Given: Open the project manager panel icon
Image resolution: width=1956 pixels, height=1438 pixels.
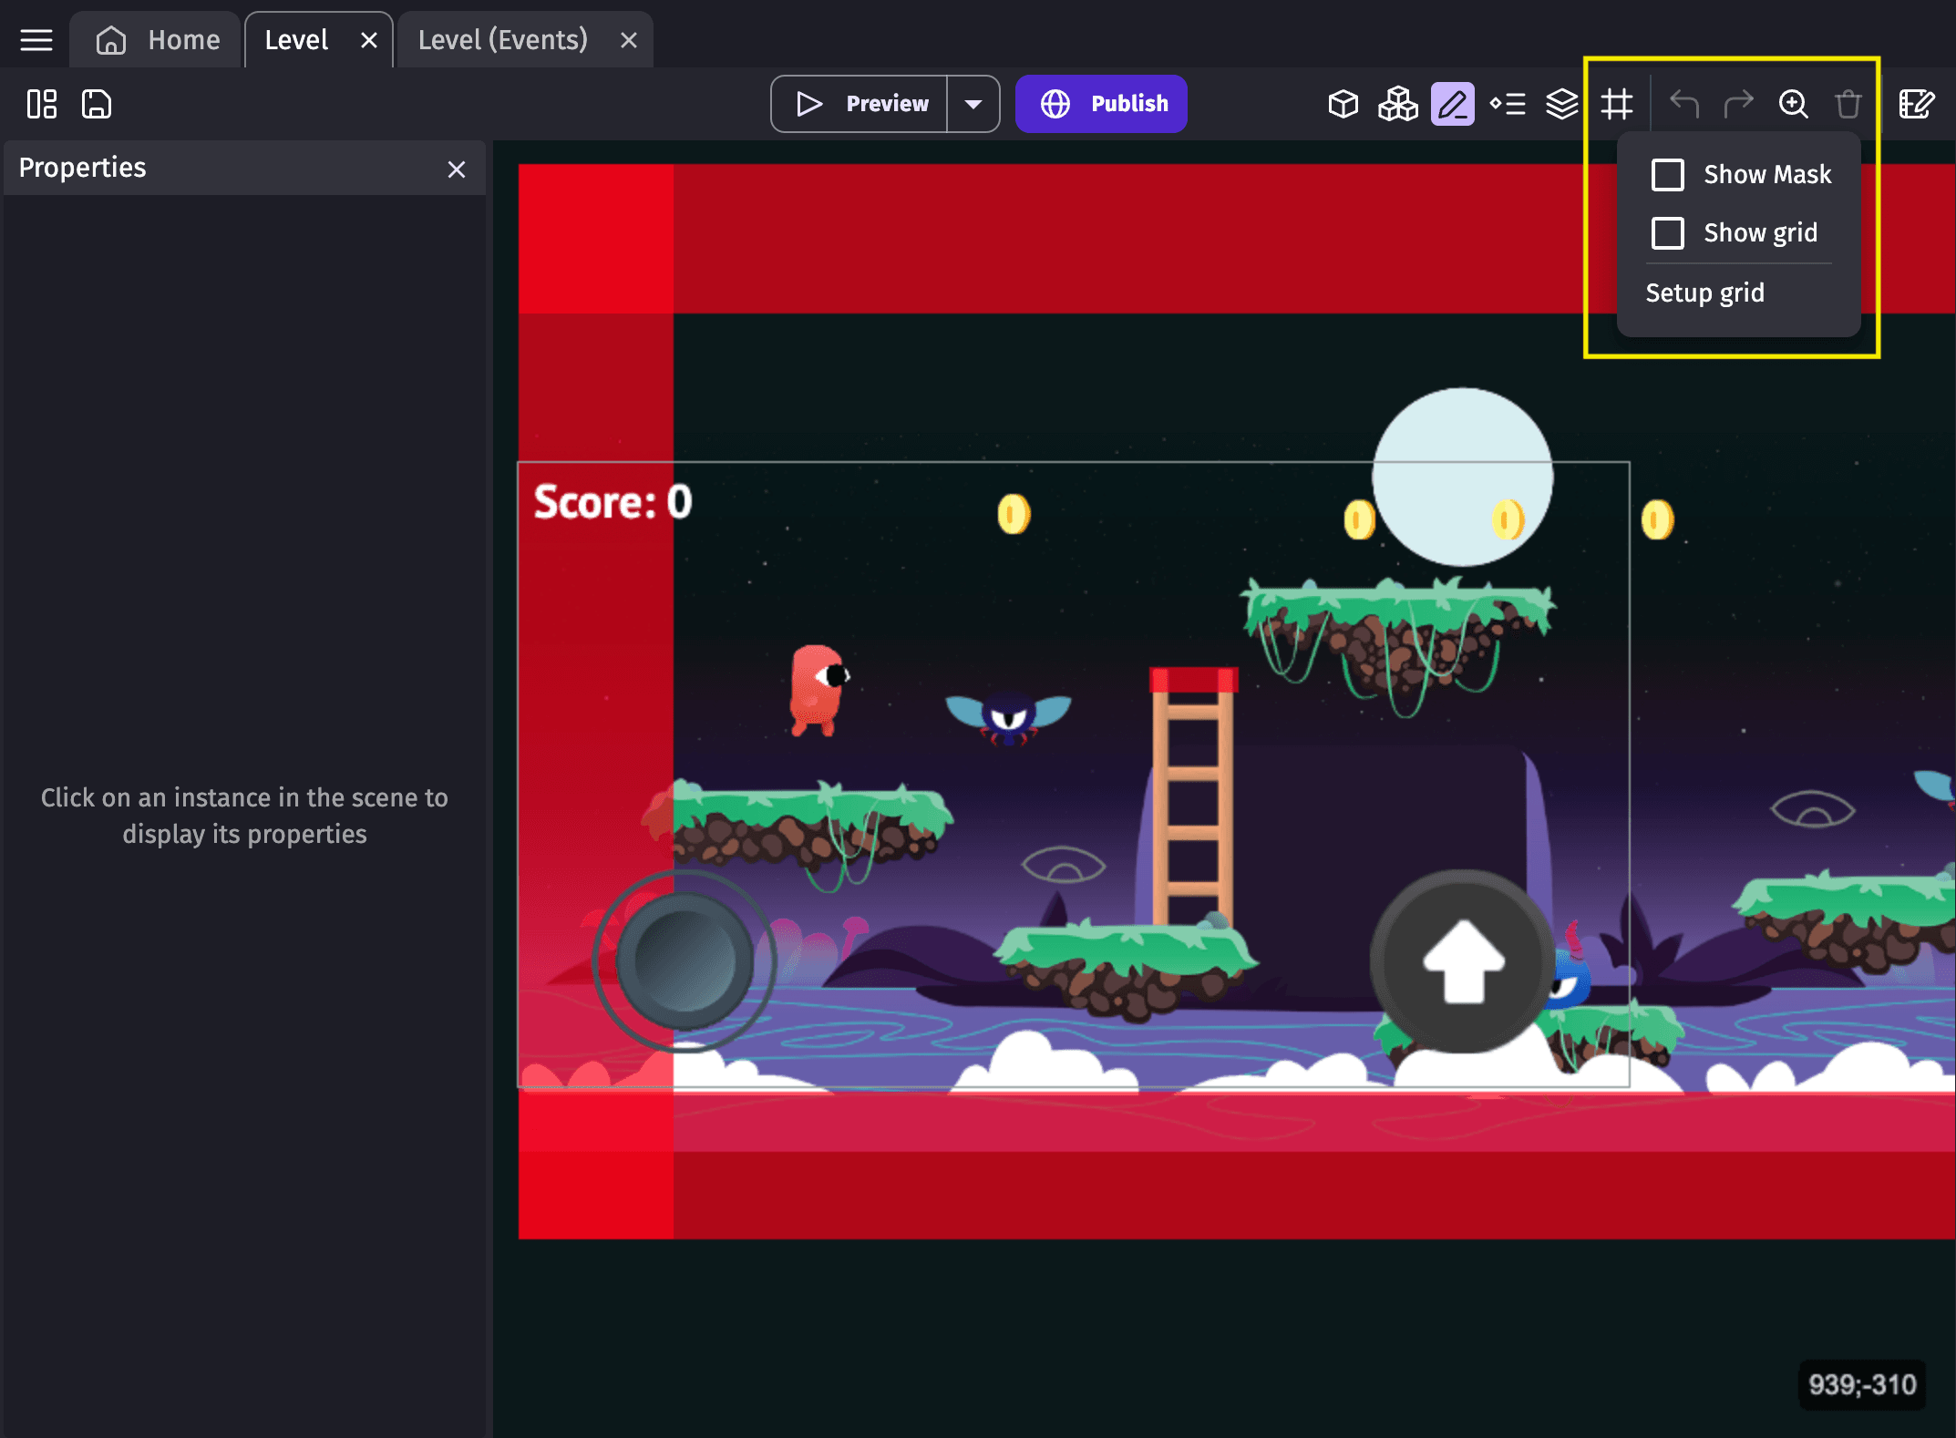Looking at the screenshot, I should (42, 104).
